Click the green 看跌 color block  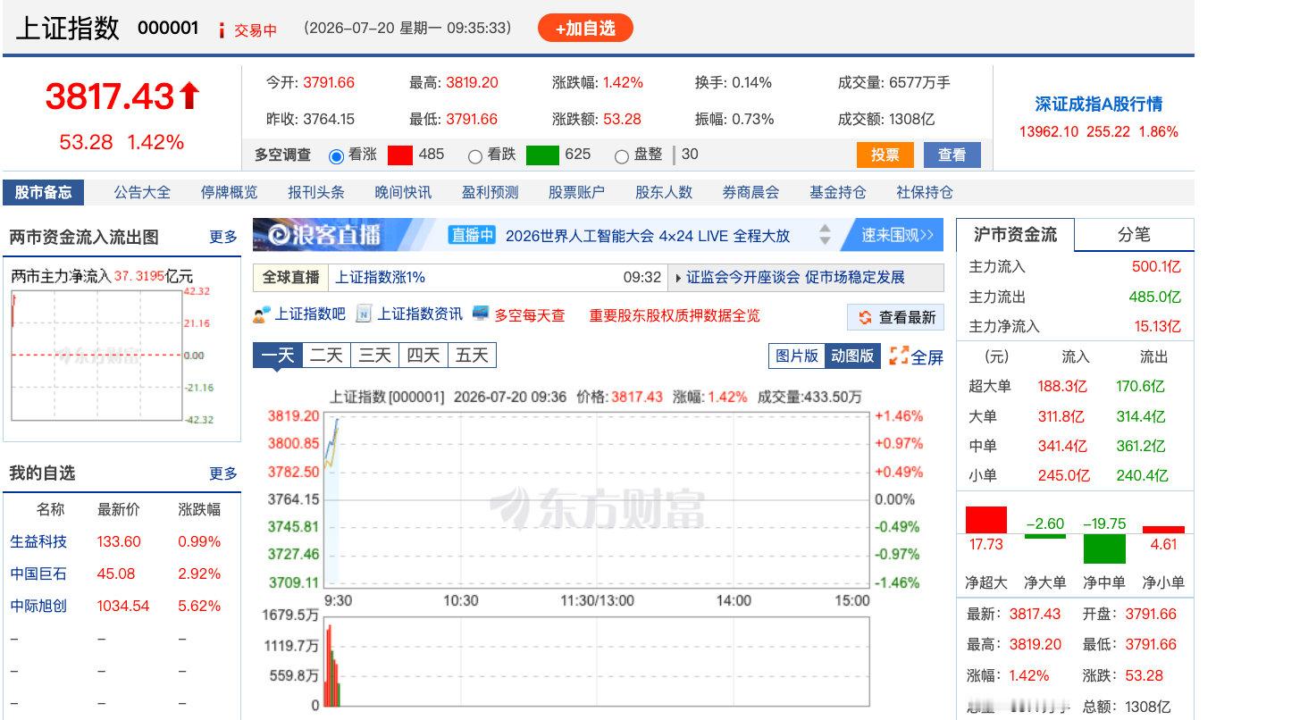click(542, 155)
